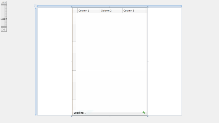
Task: Click the Column 1 header
Action: pos(88,11)
